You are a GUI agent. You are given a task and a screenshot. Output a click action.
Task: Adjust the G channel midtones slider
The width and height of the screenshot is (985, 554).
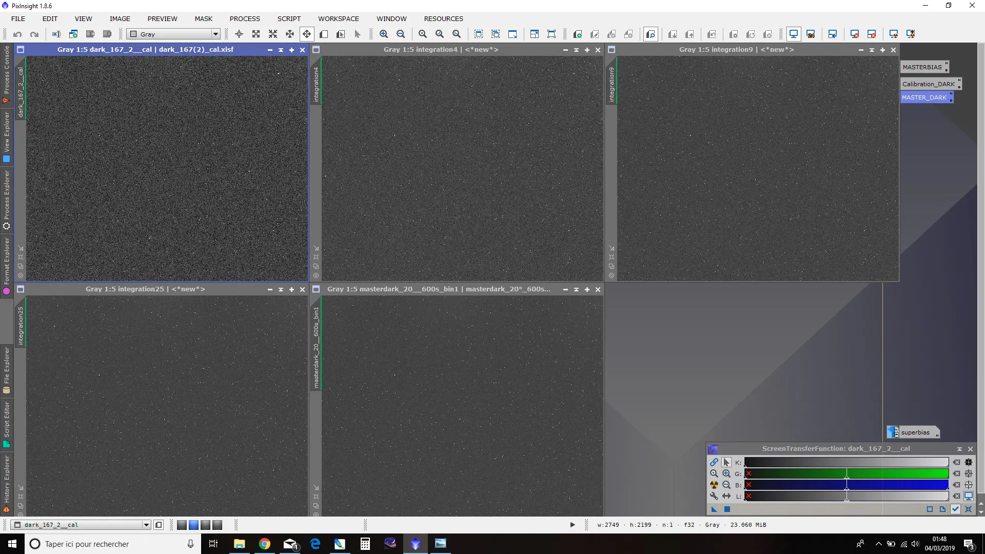pyautogui.click(x=846, y=473)
